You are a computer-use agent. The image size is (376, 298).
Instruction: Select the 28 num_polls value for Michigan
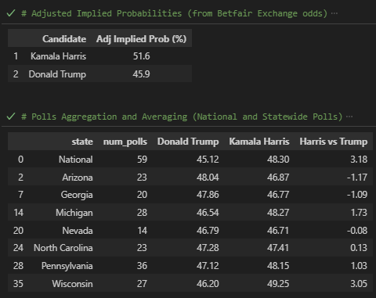[x=142, y=213]
